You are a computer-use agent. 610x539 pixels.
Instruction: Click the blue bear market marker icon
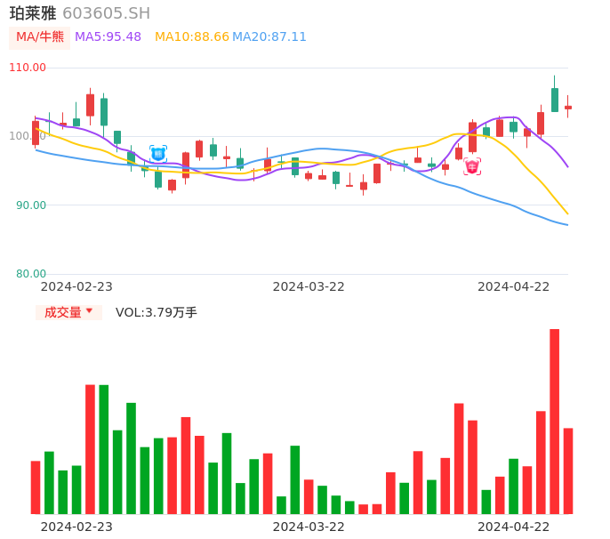pos(158,154)
